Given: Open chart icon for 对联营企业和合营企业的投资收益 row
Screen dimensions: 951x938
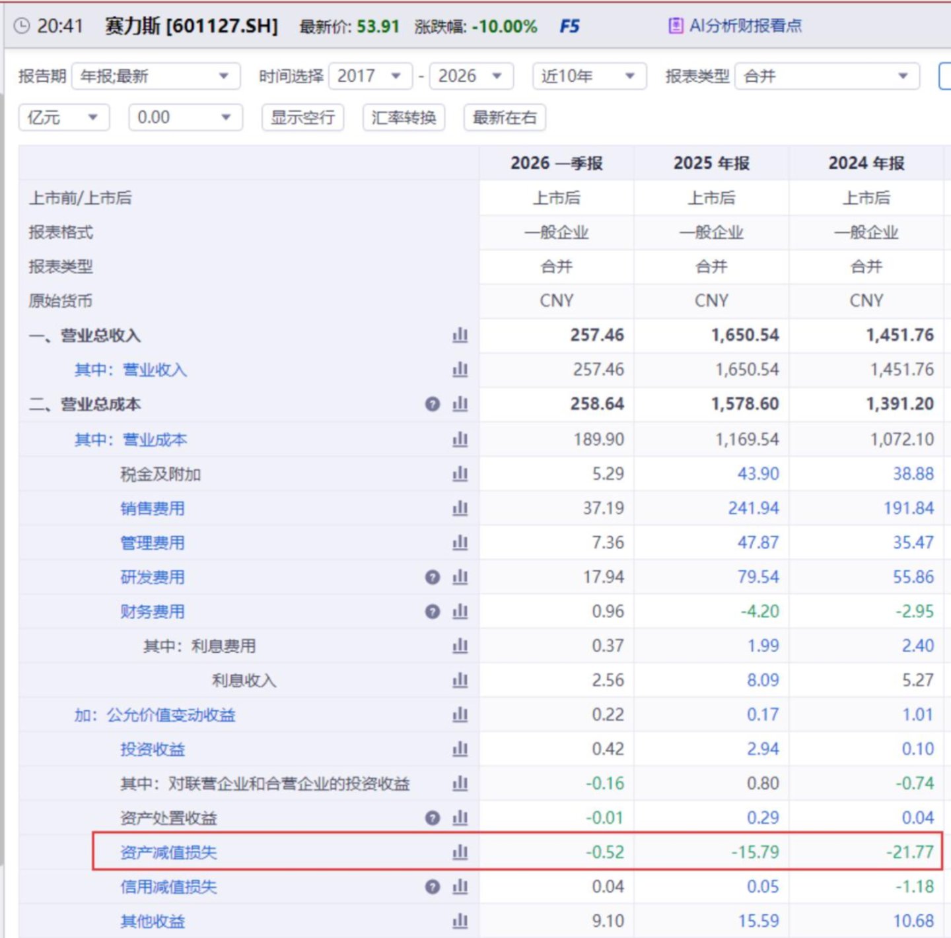Looking at the screenshot, I should 460,784.
